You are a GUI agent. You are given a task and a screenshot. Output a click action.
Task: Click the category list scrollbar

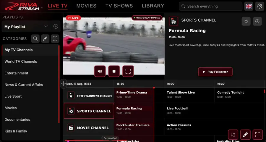[59, 84]
